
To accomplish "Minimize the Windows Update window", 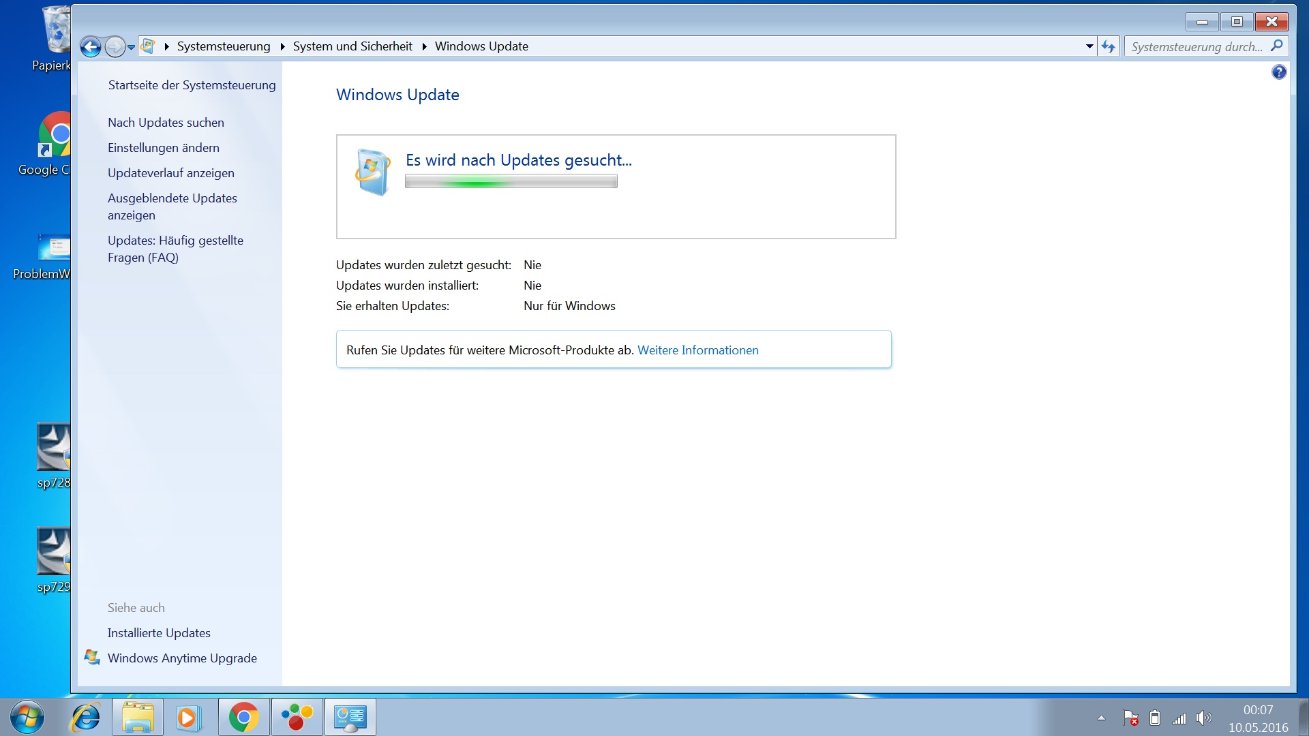I will click(1203, 22).
